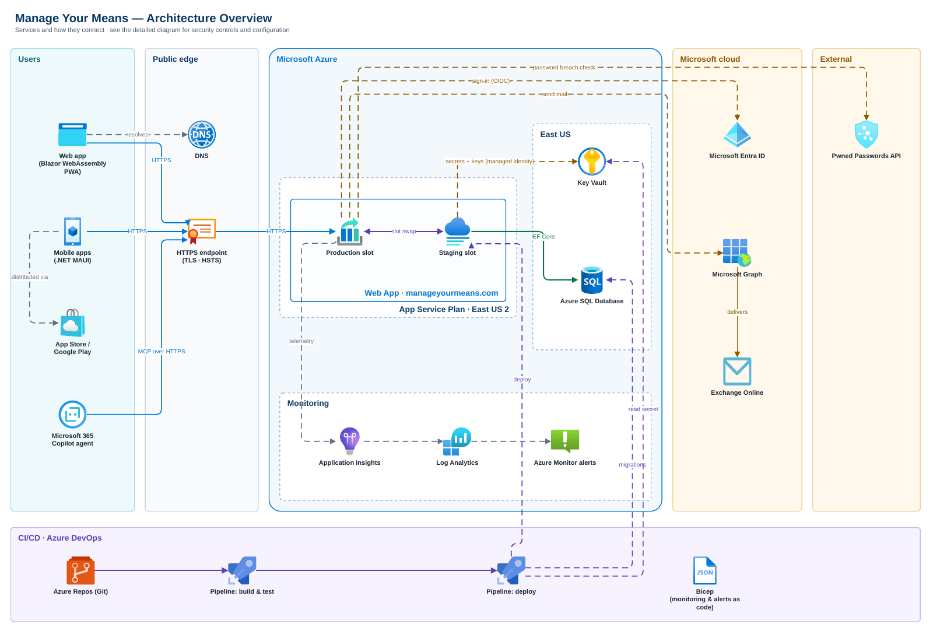933x631 pixels.
Task: Click the 'East US' region label
Action: 555,134
